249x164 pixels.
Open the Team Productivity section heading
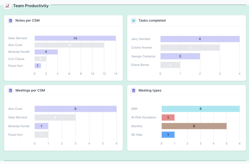pos(31,6)
